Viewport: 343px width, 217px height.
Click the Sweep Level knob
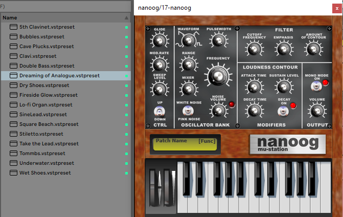point(159,89)
